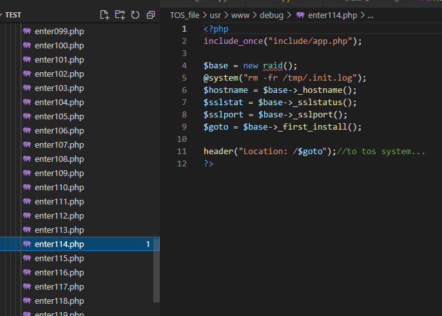Click the header function on line 11

point(218,152)
